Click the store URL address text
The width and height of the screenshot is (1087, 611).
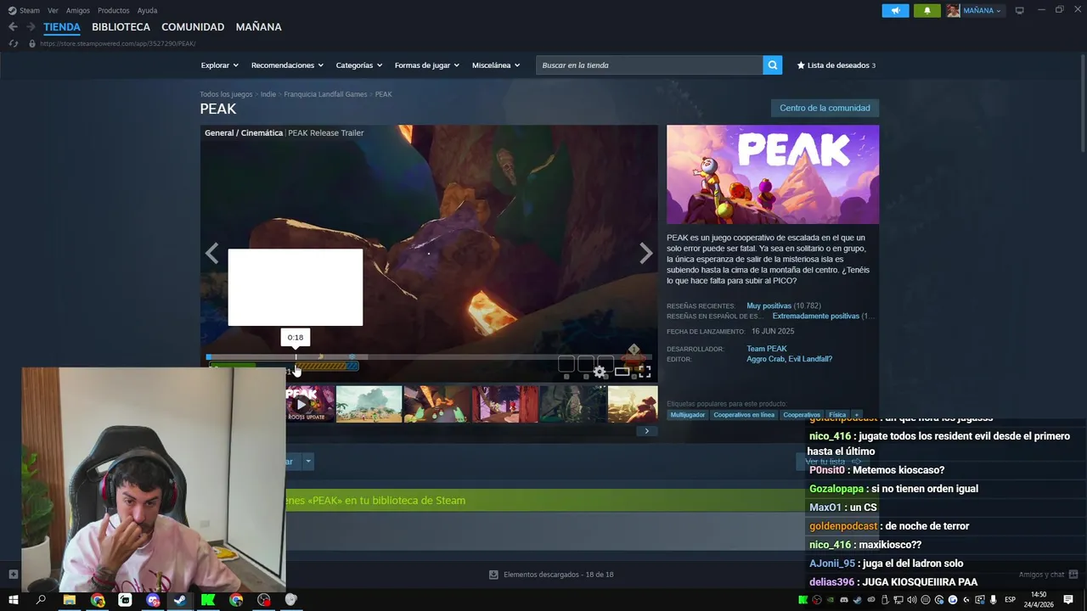tap(118, 43)
